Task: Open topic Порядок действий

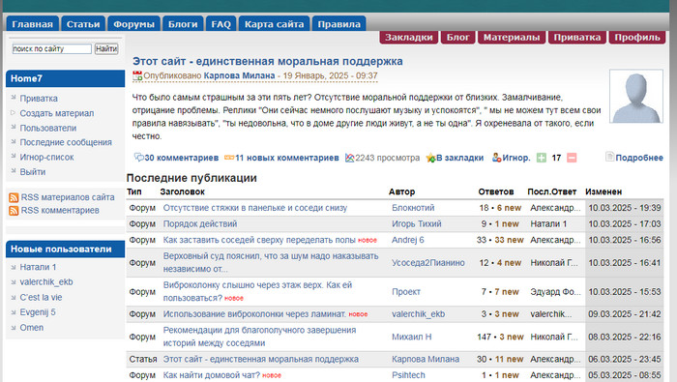Action: pos(200,224)
